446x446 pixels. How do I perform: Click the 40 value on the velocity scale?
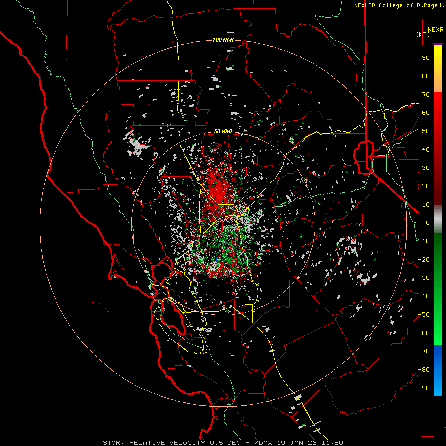(426, 150)
